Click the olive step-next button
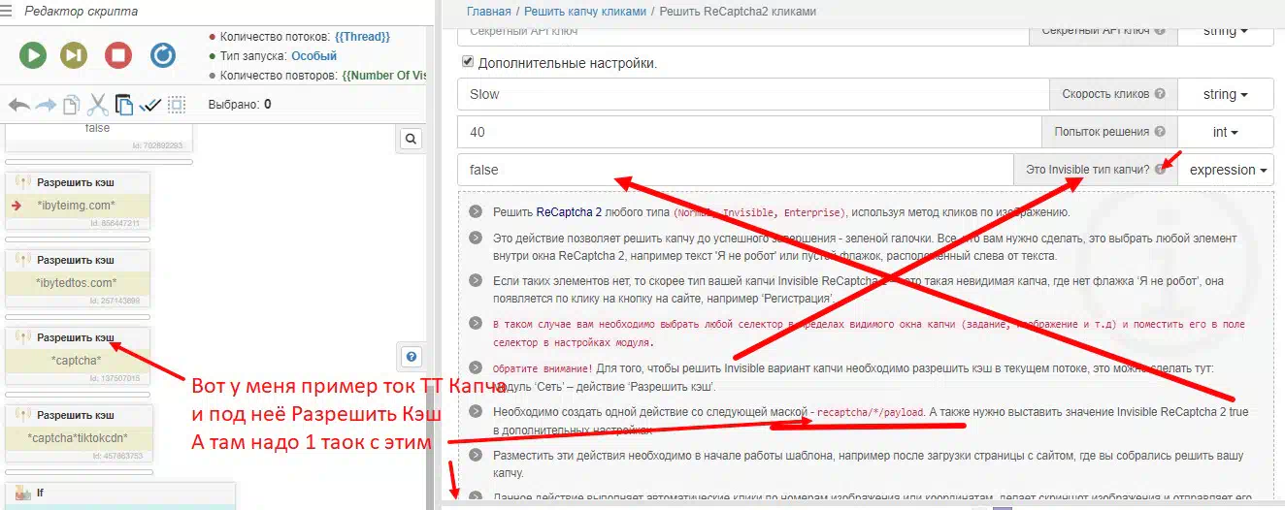The image size is (1285, 510). pyautogui.click(x=74, y=55)
